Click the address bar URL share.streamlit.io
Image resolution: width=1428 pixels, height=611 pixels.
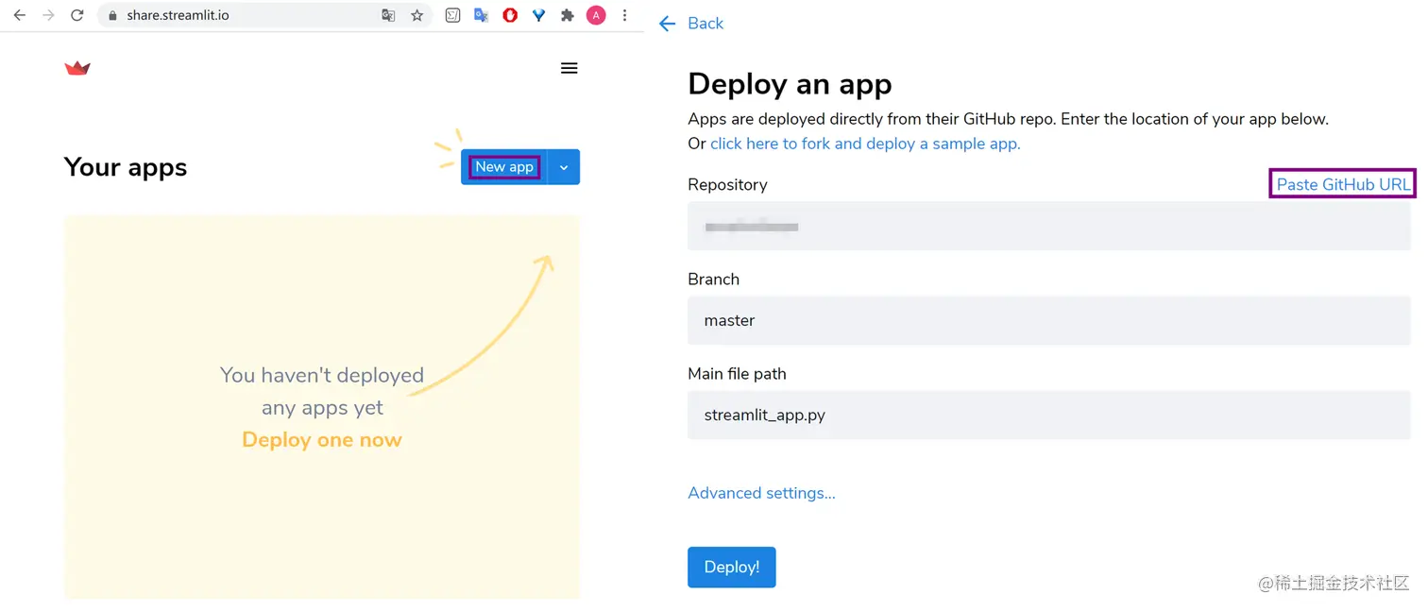pyautogui.click(x=178, y=15)
